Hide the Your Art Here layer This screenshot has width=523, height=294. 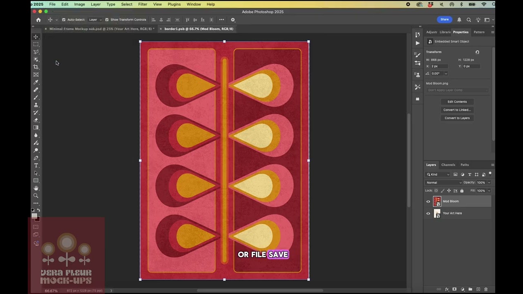point(428,213)
